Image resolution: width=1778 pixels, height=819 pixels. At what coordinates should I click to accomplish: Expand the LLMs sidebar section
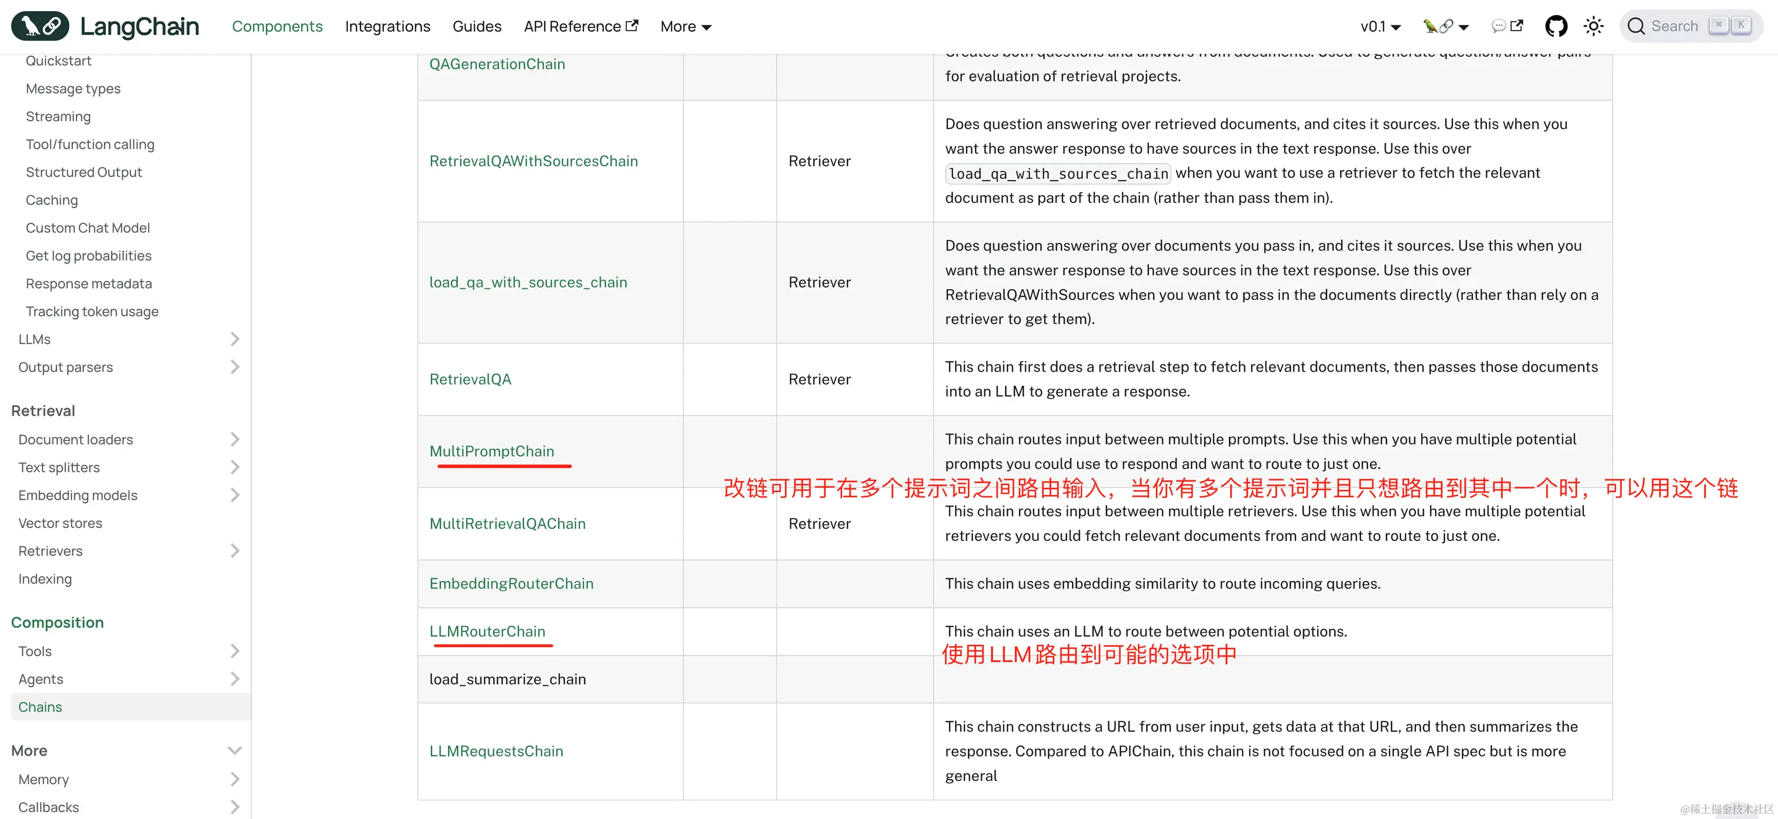click(x=235, y=339)
